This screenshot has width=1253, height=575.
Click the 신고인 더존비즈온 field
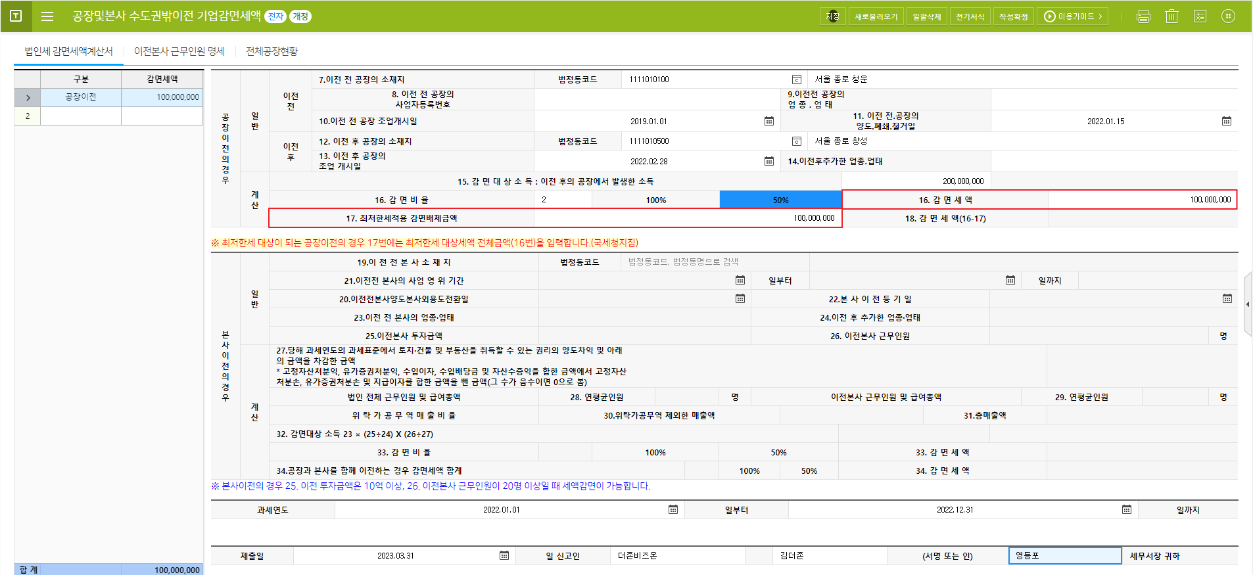(x=677, y=556)
